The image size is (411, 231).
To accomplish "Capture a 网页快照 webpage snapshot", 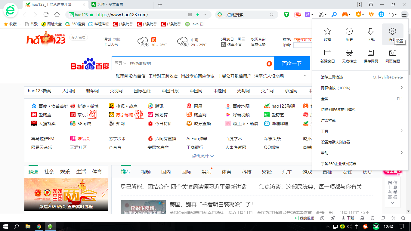I will (x=392, y=56).
